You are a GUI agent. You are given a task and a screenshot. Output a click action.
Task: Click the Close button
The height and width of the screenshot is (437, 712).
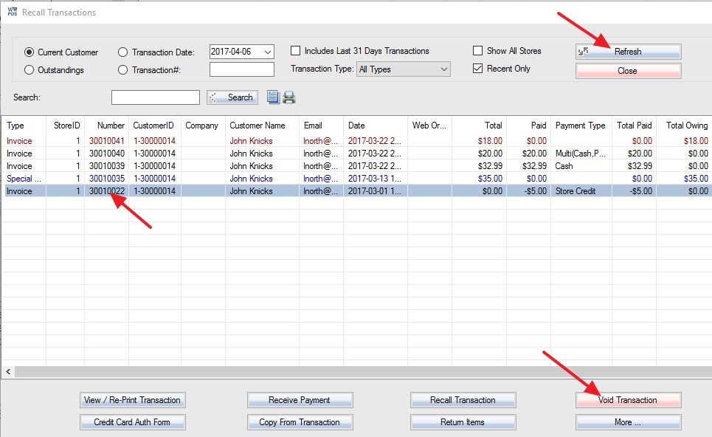click(626, 70)
